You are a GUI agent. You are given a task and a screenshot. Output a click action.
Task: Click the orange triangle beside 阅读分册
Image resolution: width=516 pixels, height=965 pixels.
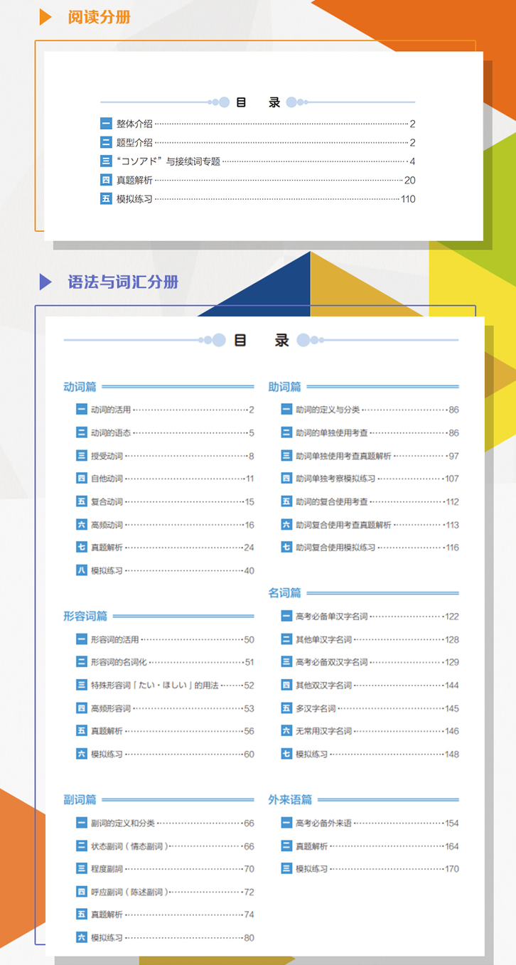pos(45,17)
